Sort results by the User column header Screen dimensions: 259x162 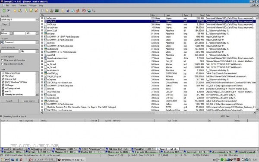174,15
